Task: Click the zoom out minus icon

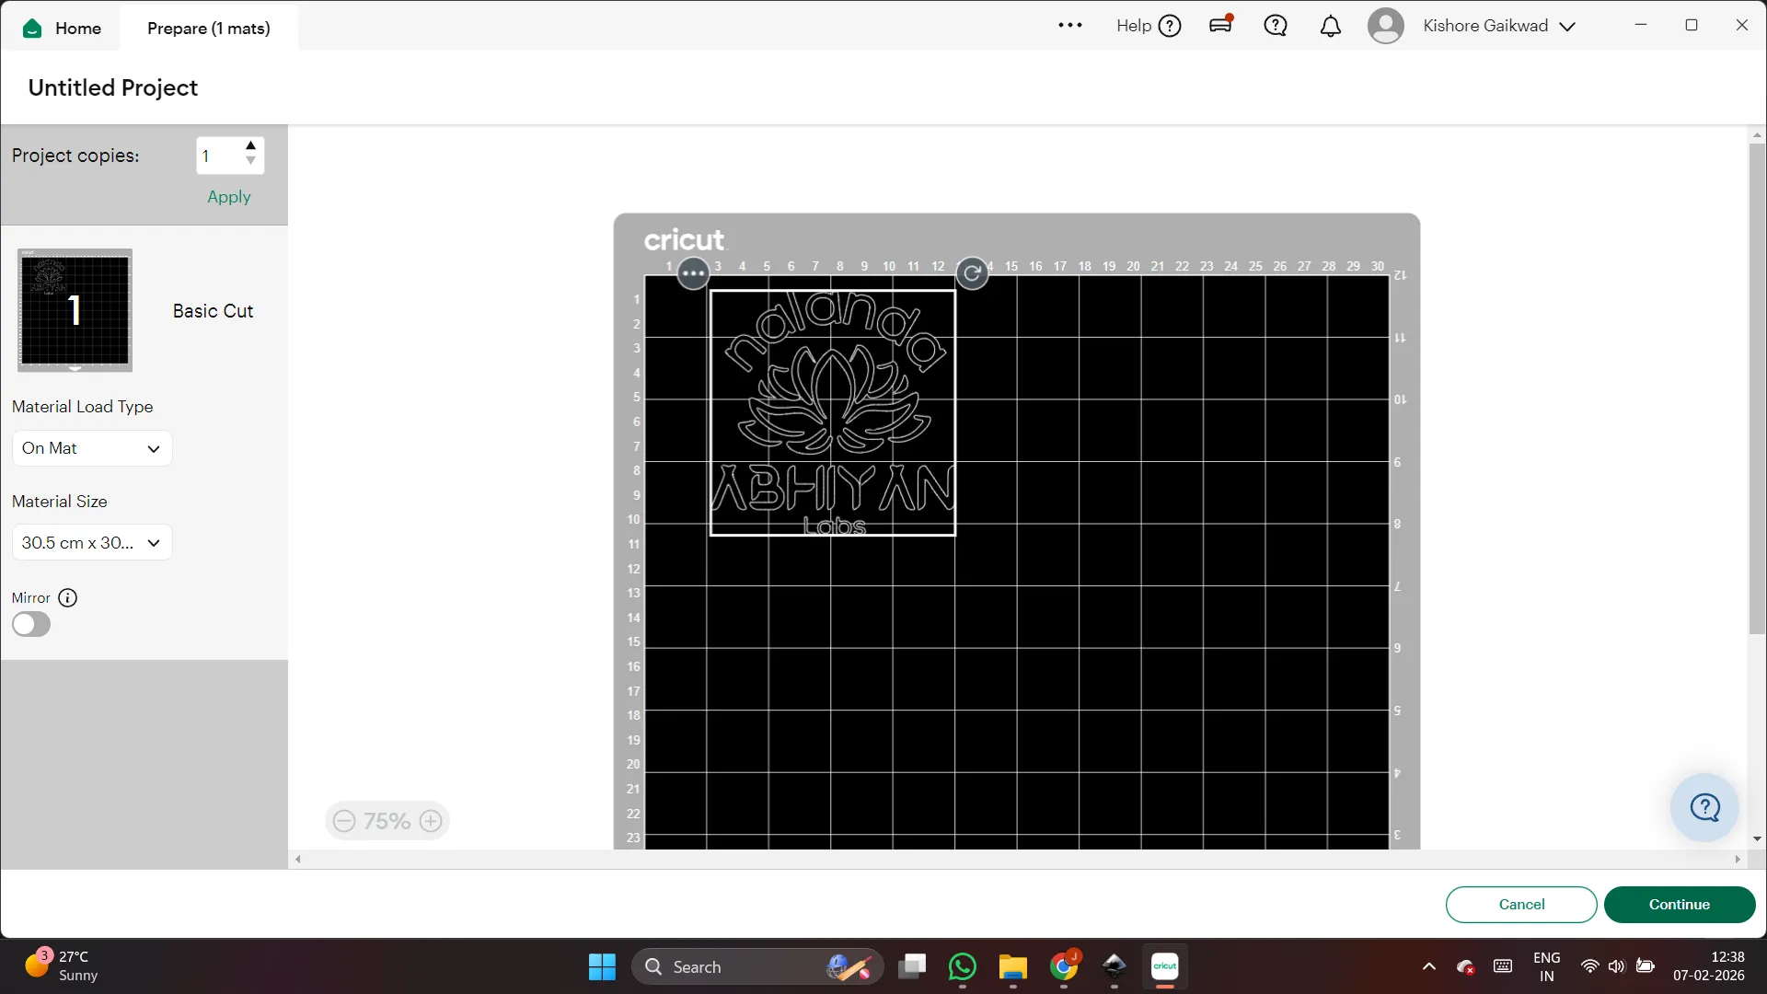Action: click(344, 821)
